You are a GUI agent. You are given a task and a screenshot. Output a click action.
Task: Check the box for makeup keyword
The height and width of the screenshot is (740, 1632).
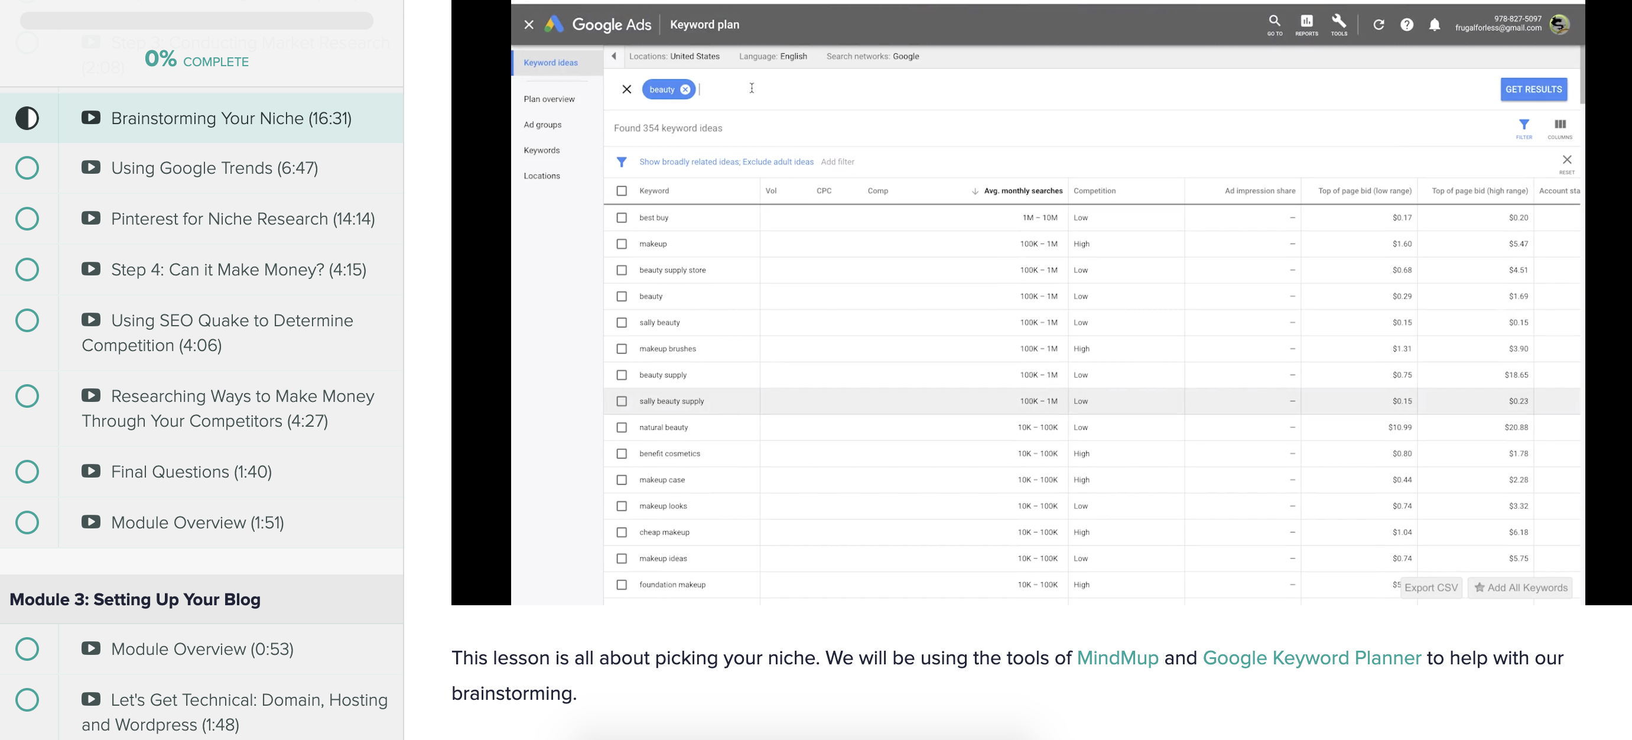click(x=622, y=244)
